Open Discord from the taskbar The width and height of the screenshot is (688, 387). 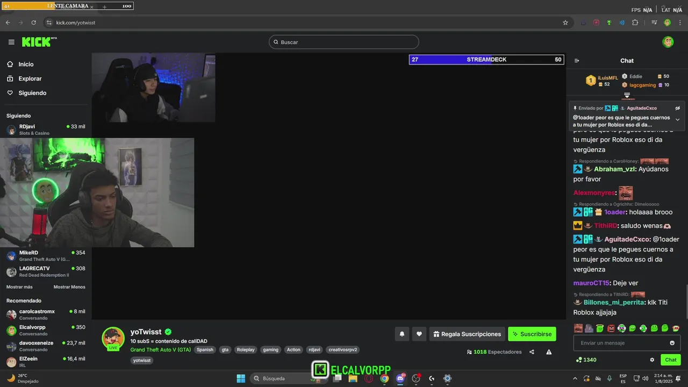coord(400,378)
